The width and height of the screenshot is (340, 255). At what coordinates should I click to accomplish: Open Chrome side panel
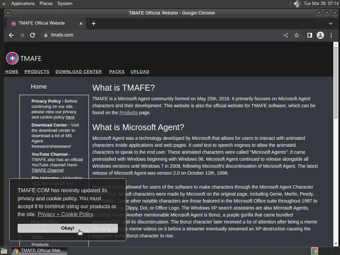[310, 35]
